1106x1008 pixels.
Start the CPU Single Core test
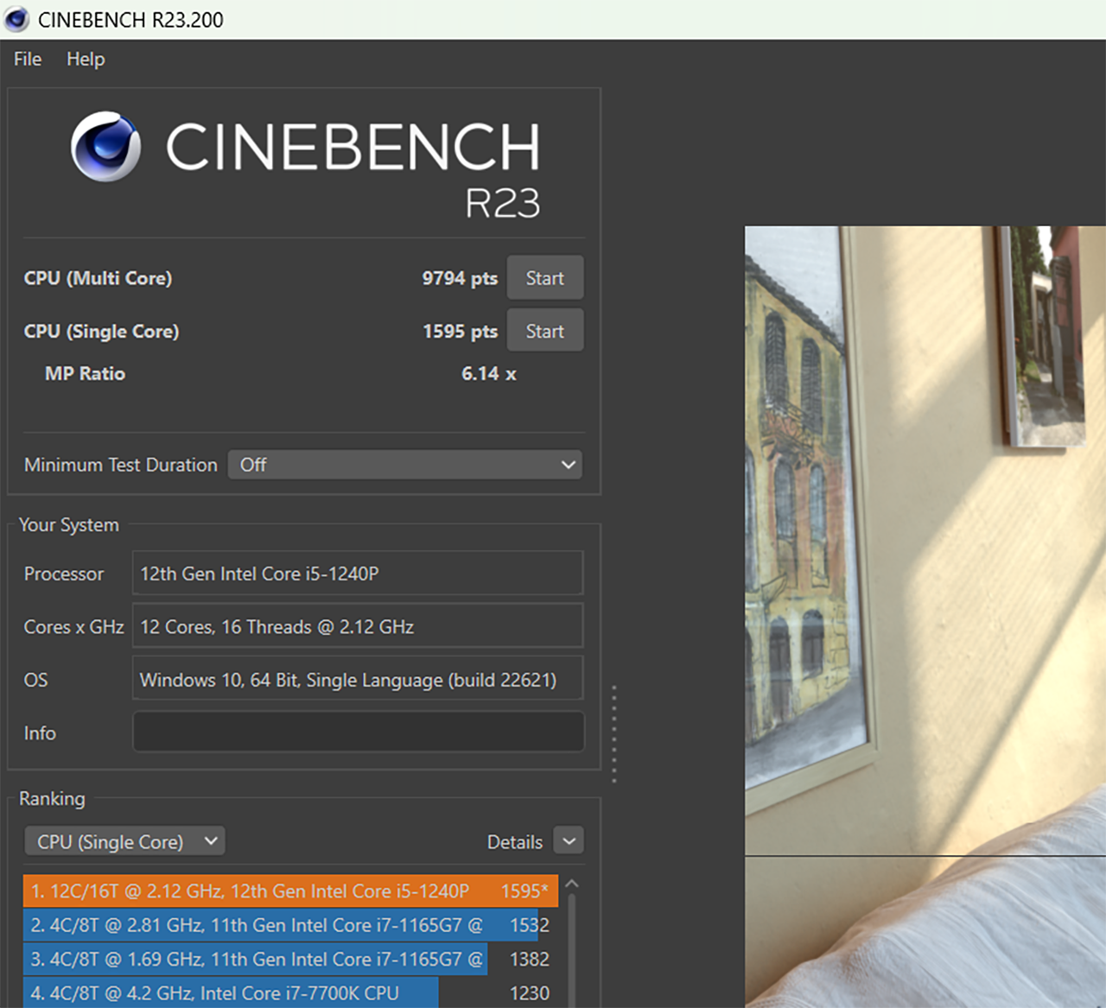click(x=544, y=331)
